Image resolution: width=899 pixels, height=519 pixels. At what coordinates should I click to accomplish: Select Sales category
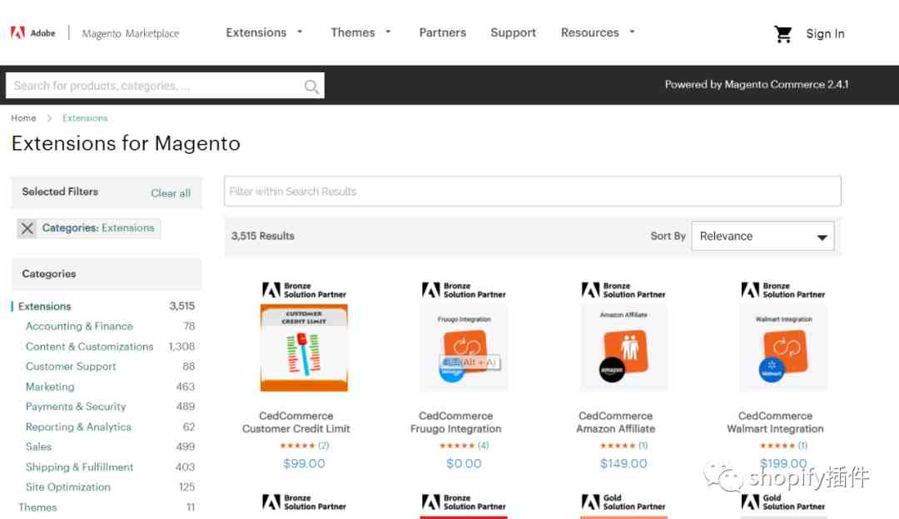(38, 447)
